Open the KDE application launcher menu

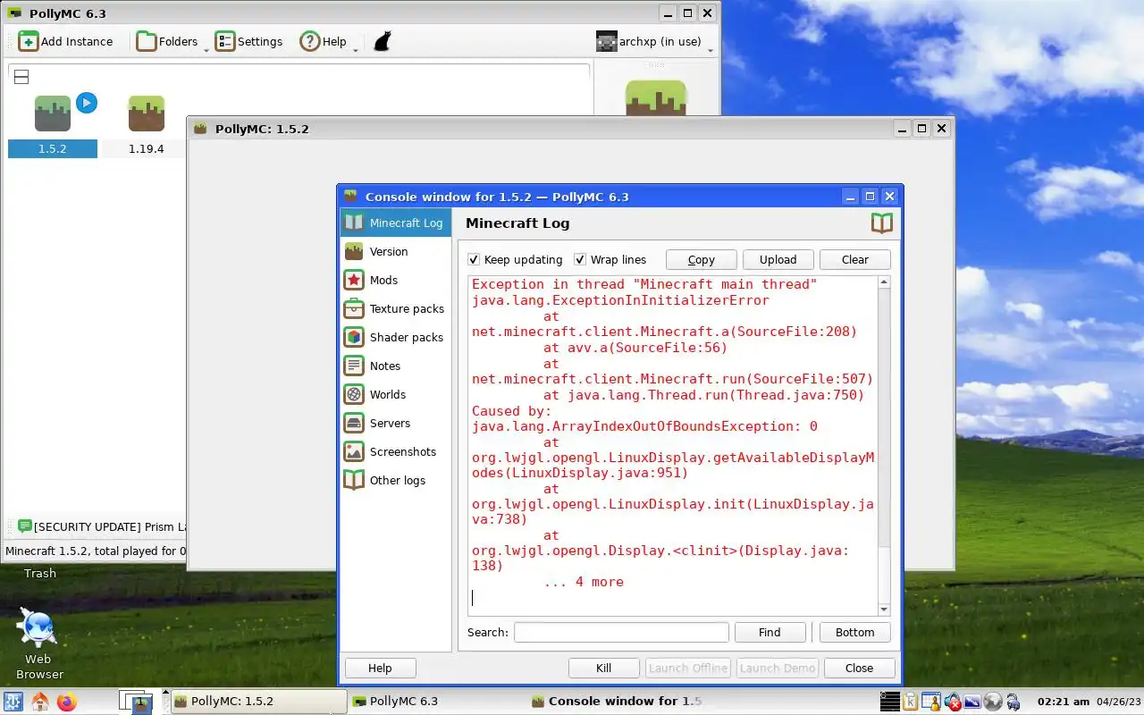(x=14, y=702)
